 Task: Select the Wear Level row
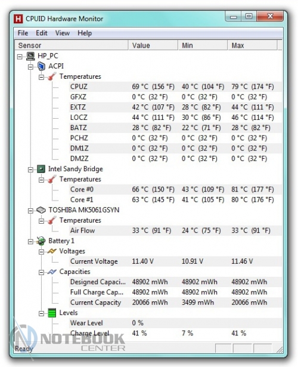[x=175, y=323]
